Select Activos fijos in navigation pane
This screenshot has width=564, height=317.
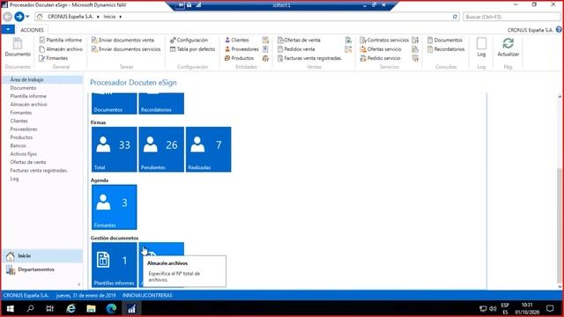pos(24,154)
